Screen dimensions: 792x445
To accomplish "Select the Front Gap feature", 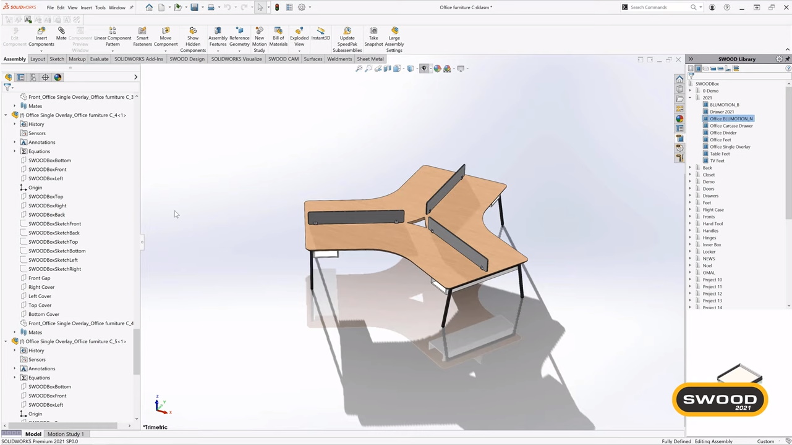I will pos(40,278).
